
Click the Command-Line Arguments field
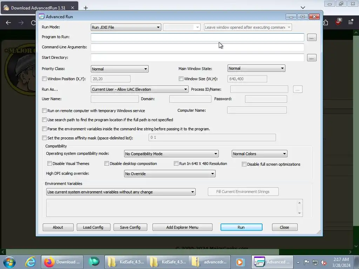point(197,47)
